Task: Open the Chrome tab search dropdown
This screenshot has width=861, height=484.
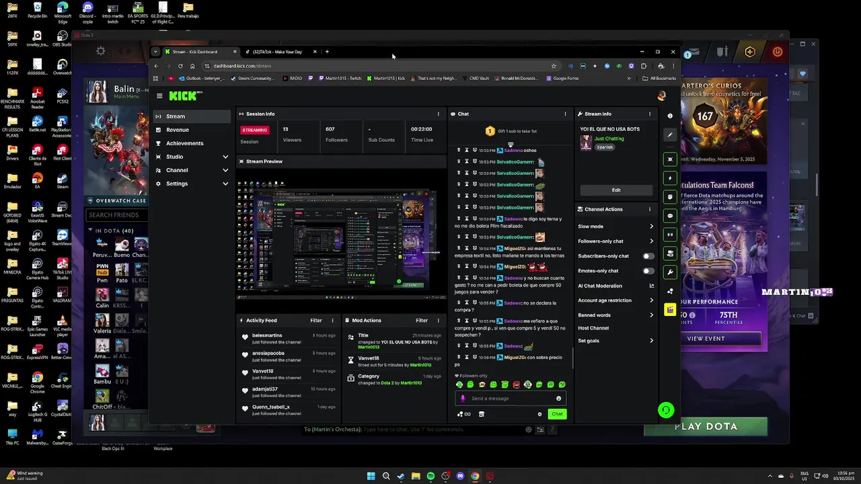Action: pos(155,52)
